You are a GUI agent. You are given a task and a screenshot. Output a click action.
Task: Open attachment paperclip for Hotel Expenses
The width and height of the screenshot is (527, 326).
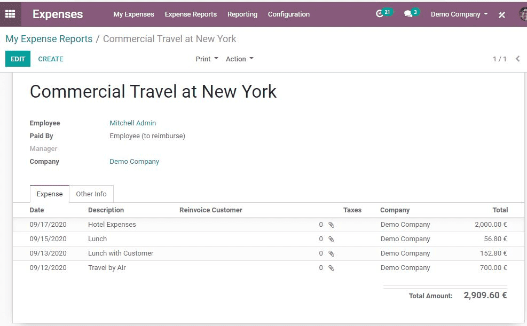point(331,225)
